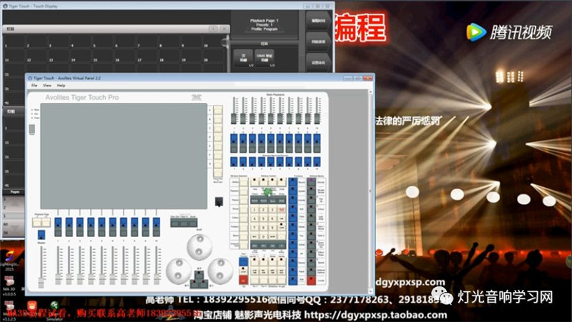The width and height of the screenshot is (572, 322).
Task: Click the Groups window selection button
Action: click(244, 209)
